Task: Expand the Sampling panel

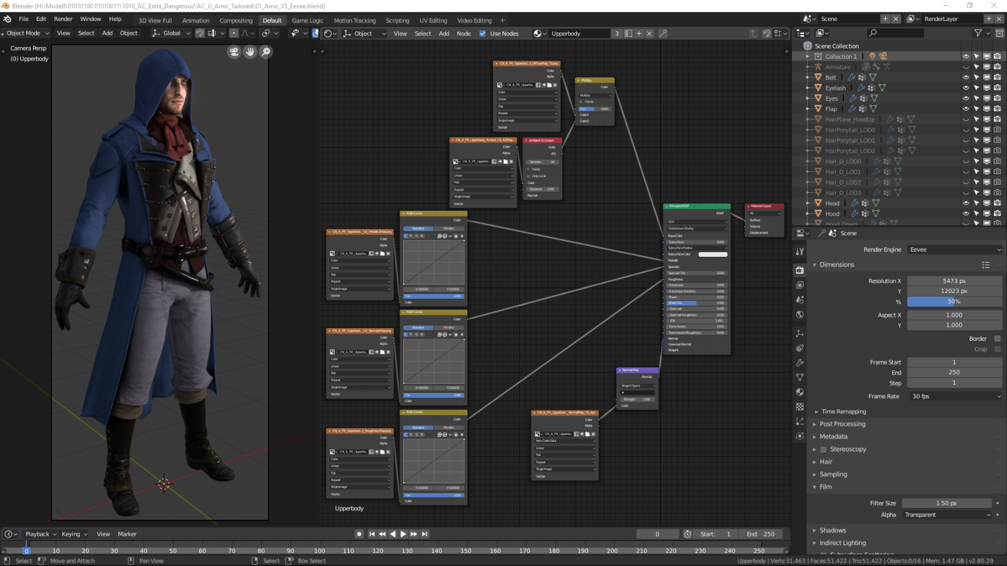Action: [x=833, y=475]
